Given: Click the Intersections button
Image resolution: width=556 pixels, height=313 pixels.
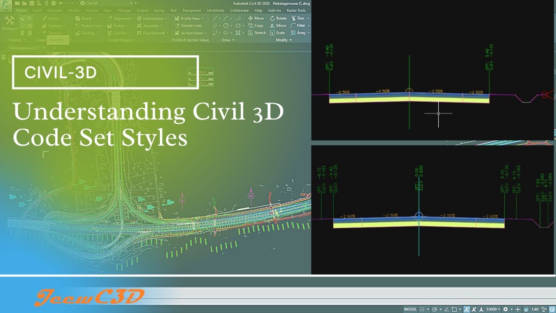Looking at the screenshot, I should 152,18.
